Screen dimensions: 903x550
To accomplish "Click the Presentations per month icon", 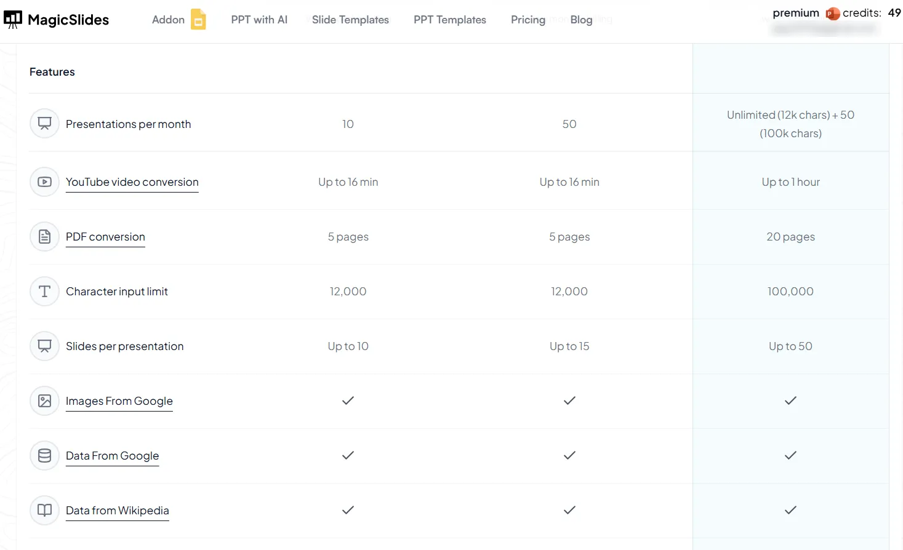I will (44, 124).
